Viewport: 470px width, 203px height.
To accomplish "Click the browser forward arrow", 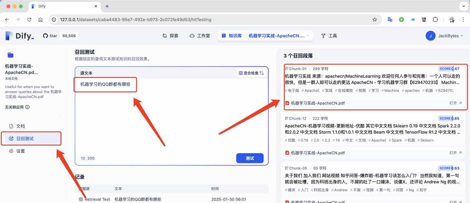I will coord(18,19).
